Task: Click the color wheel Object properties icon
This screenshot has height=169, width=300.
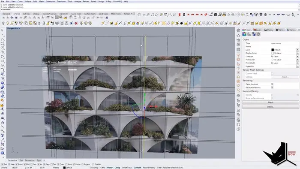Action: pyautogui.click(x=244, y=34)
